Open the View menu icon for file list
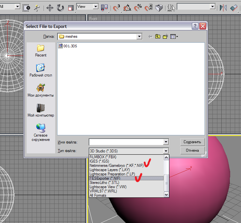 [x=174, y=36]
